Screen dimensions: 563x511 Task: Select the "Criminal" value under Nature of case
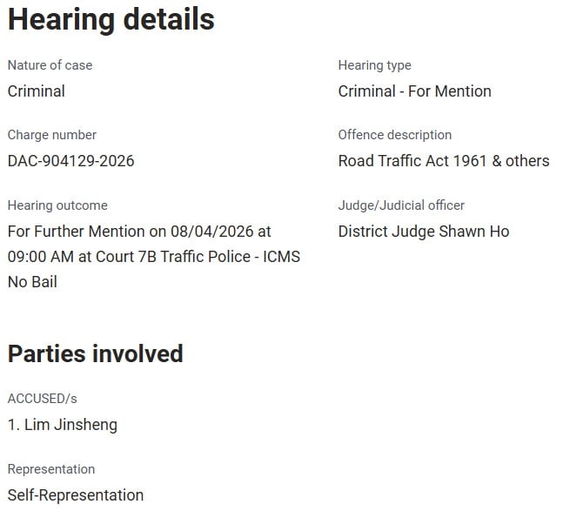point(37,91)
